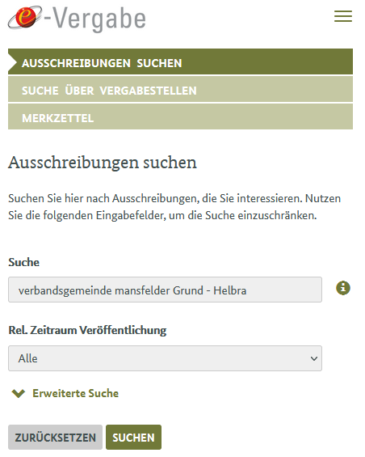The height and width of the screenshot is (457, 365).
Task: Open the Merkzettel section
Action: click(180, 116)
